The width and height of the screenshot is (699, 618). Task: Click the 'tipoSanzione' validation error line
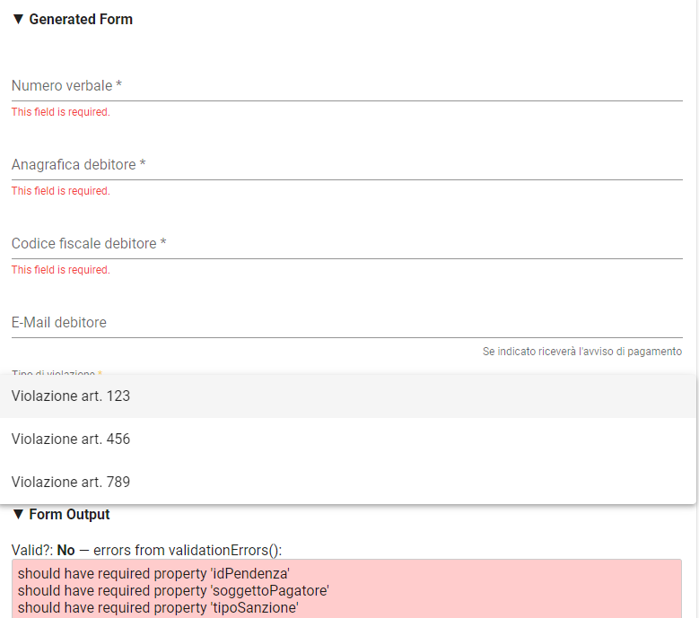click(x=158, y=608)
